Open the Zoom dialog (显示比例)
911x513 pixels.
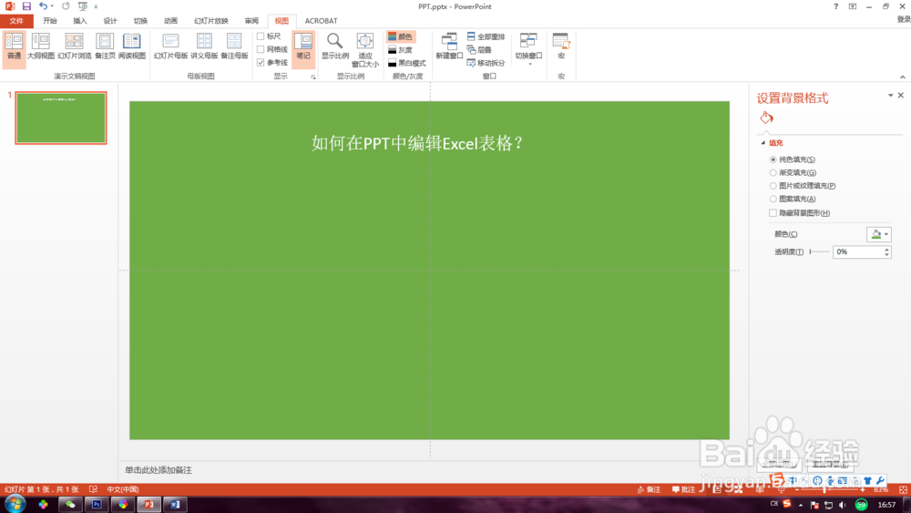click(x=334, y=46)
